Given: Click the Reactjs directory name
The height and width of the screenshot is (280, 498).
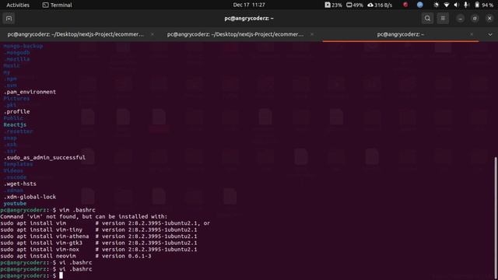Looking at the screenshot, I should 15,124.
